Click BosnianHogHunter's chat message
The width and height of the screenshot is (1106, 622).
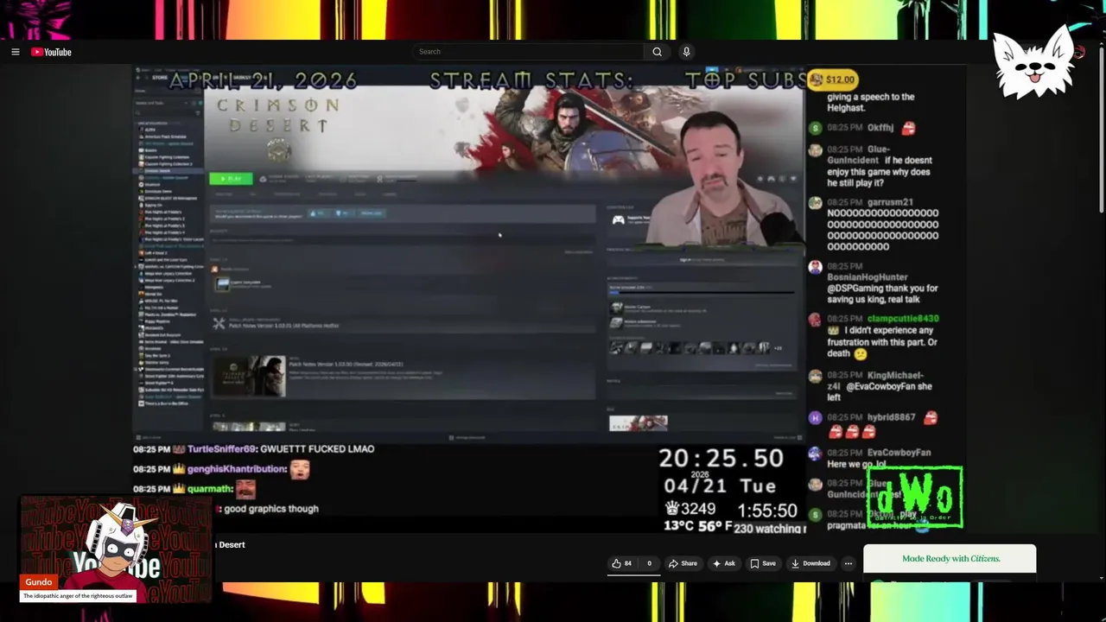pyautogui.click(x=873, y=282)
